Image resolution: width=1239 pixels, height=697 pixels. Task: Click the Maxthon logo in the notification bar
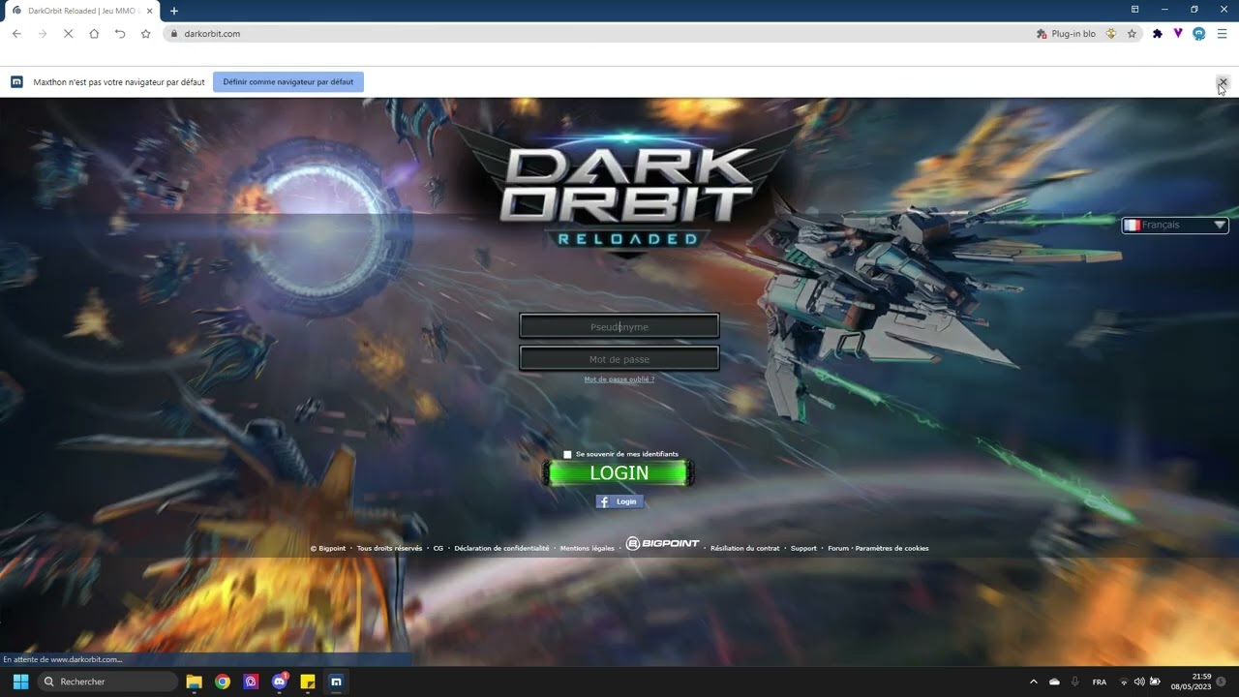tap(16, 82)
